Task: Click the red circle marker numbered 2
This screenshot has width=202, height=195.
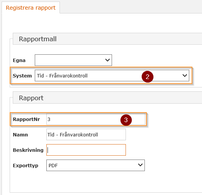Action: (148, 77)
